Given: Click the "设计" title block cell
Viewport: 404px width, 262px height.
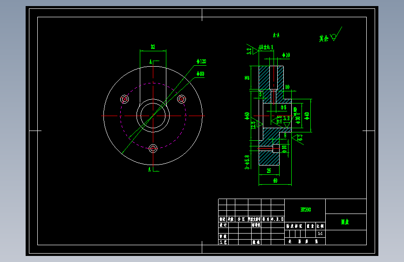Looking at the screenshot, I should [223, 225].
